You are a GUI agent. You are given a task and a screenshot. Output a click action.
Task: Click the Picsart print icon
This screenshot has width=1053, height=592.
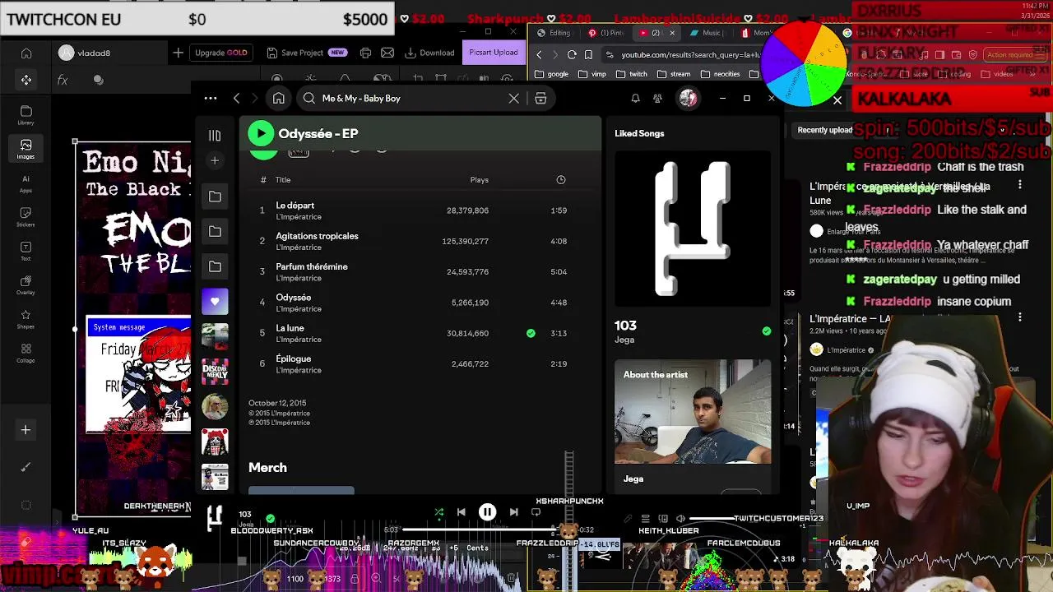[x=364, y=53]
